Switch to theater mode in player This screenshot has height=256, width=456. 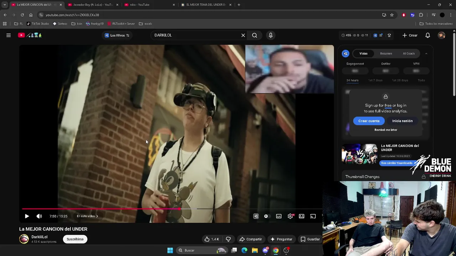pyautogui.click(x=302, y=216)
